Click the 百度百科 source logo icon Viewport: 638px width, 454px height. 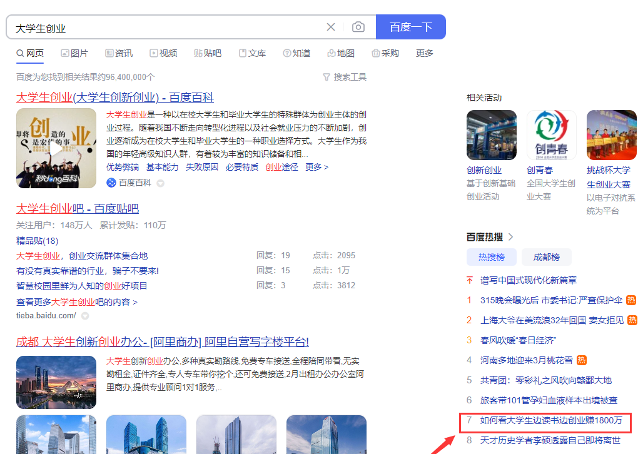click(111, 183)
